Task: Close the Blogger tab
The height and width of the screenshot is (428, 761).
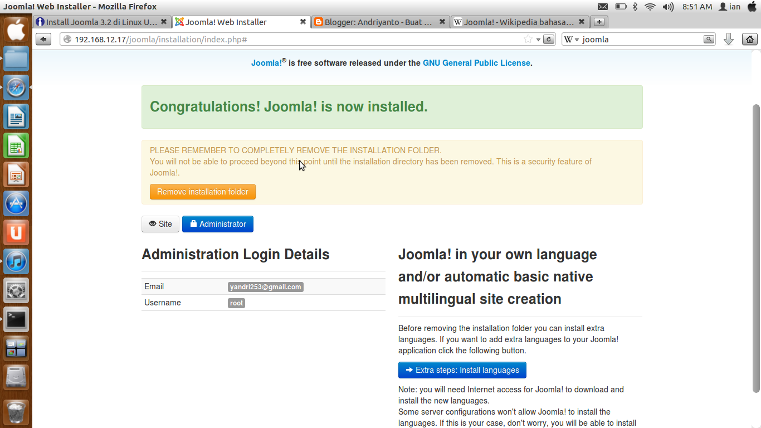Action: coord(442,22)
